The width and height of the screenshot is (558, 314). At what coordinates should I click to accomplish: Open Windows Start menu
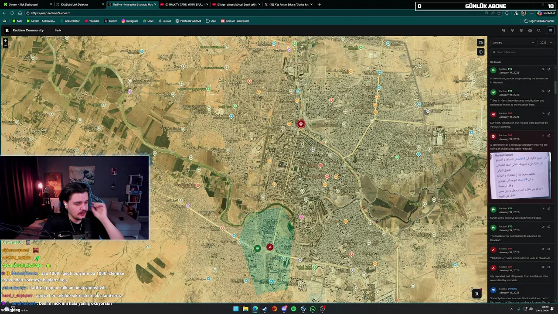point(236,309)
